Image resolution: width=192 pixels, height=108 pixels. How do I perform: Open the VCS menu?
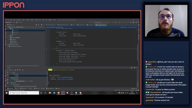46,20
